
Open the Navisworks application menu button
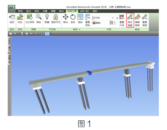12,8
